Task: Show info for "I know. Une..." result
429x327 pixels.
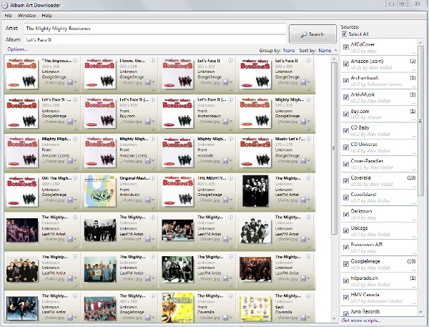Action: coord(153,61)
